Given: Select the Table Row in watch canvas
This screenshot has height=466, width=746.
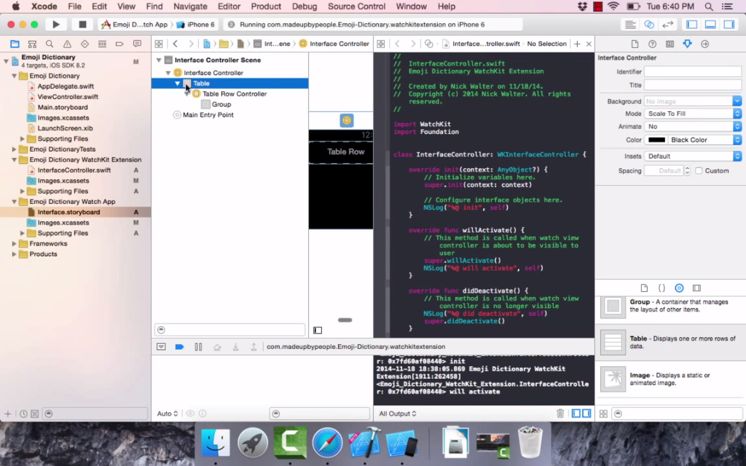Looking at the screenshot, I should [341, 152].
